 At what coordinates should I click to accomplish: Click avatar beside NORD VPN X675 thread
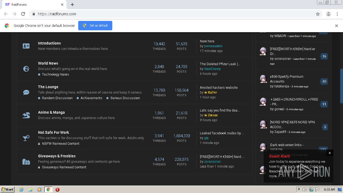pyautogui.click(x=263, y=124)
